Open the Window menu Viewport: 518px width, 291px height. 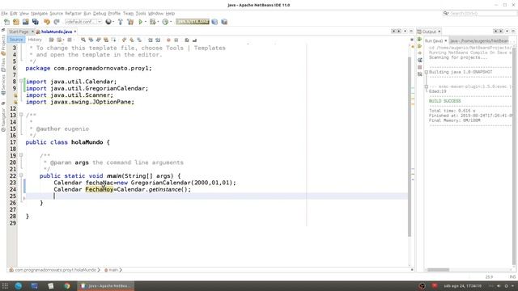point(155,14)
